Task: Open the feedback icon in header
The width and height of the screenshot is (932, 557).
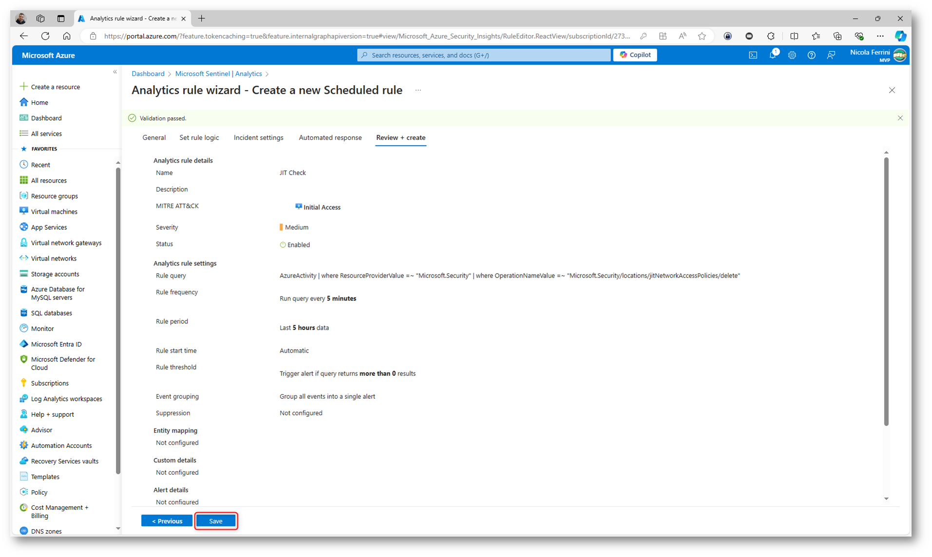Action: coord(831,55)
